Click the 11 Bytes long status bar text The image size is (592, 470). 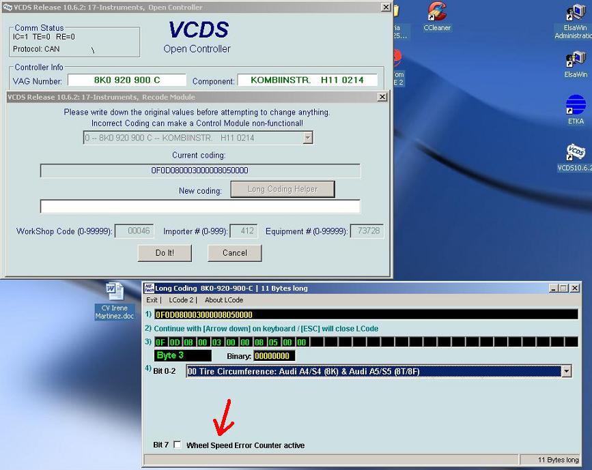click(x=558, y=460)
